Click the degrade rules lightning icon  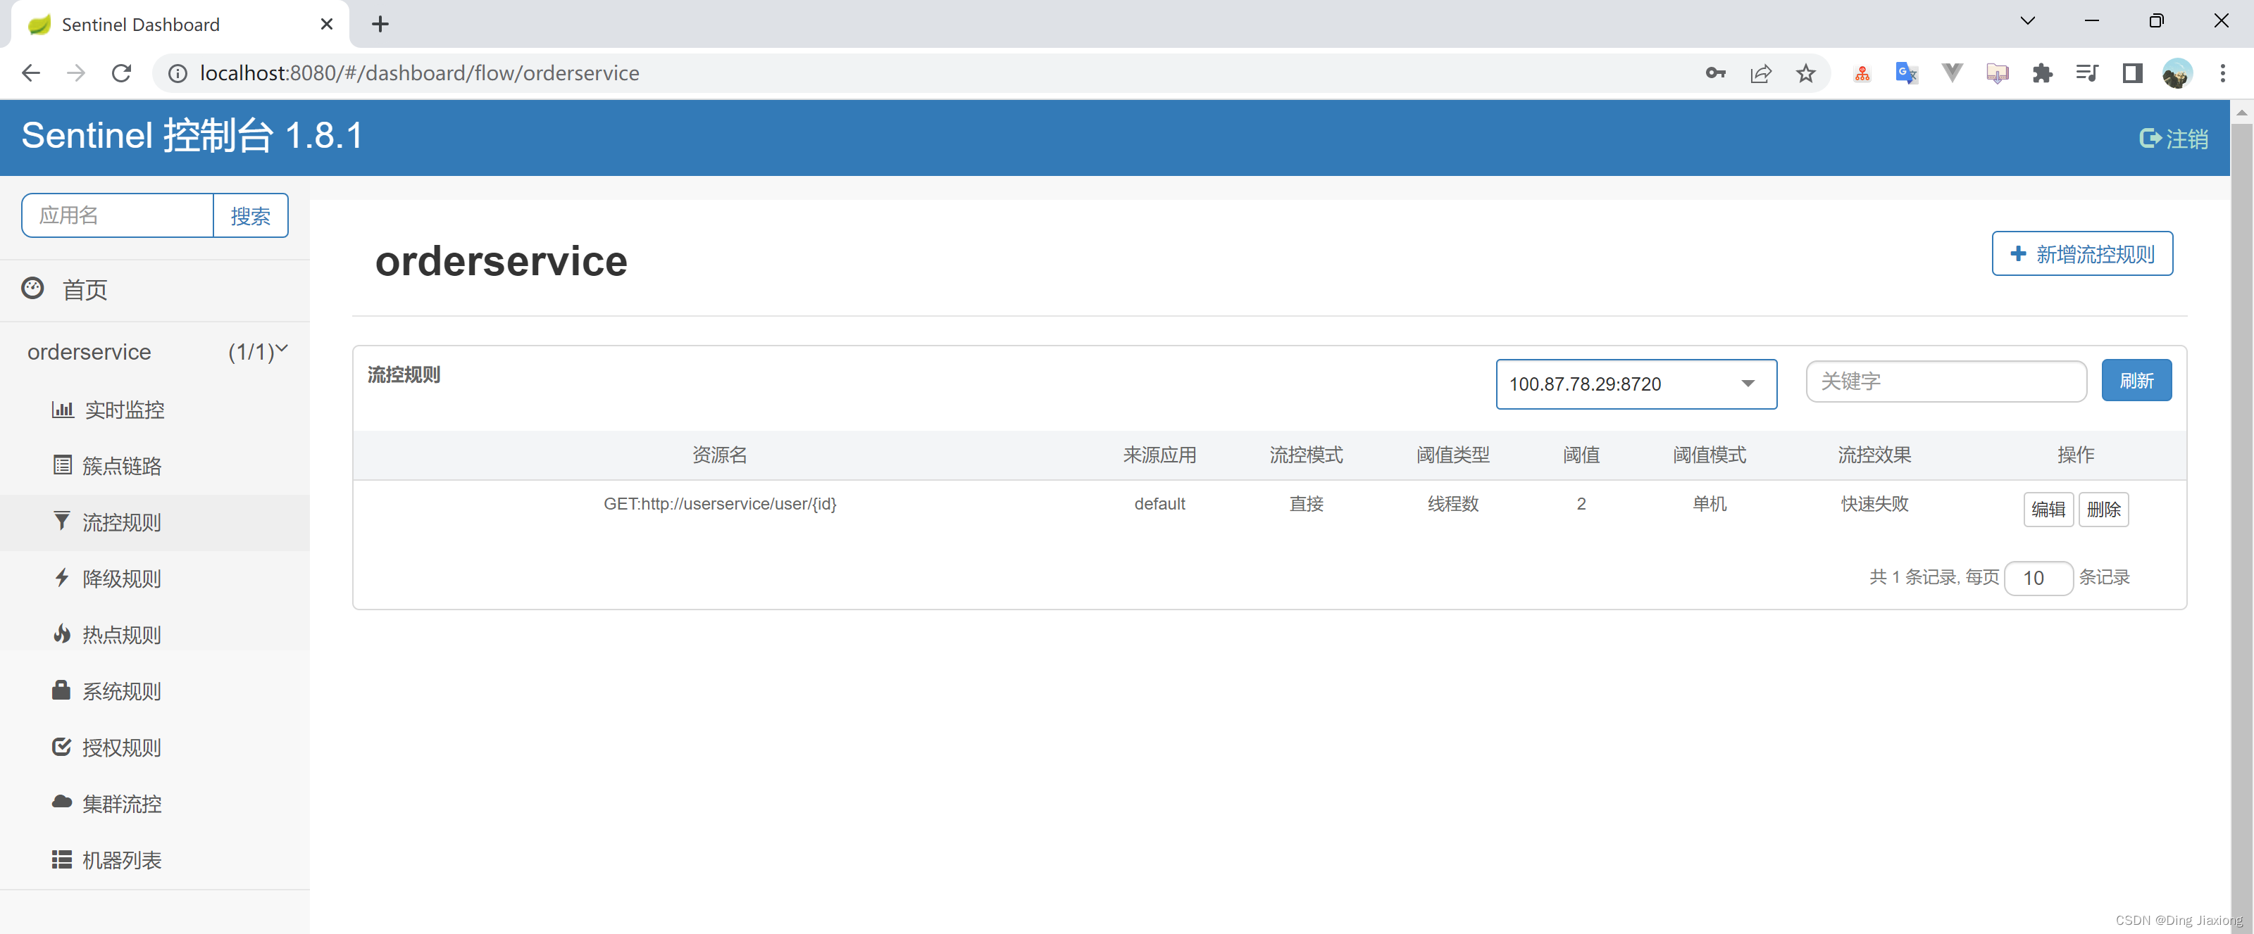coord(62,577)
